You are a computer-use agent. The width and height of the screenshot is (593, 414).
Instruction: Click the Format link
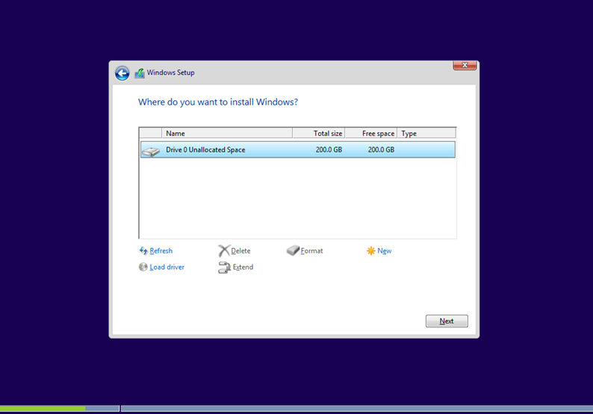[311, 250]
